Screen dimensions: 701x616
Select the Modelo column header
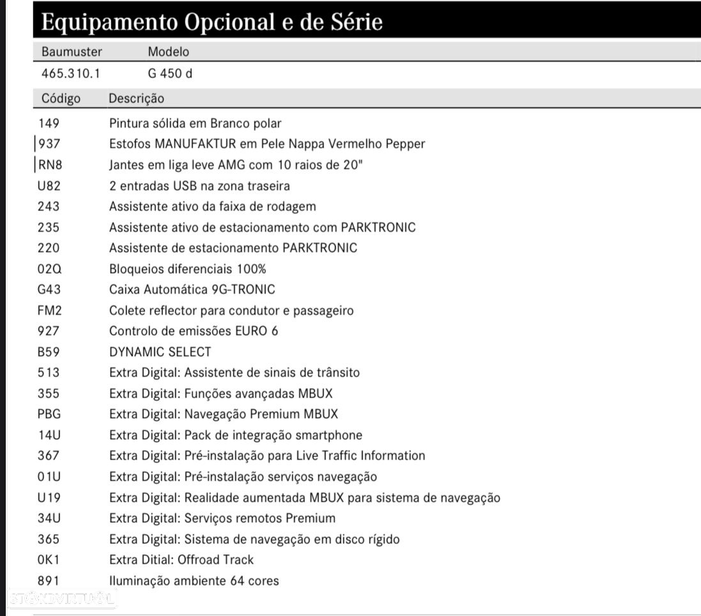(169, 52)
